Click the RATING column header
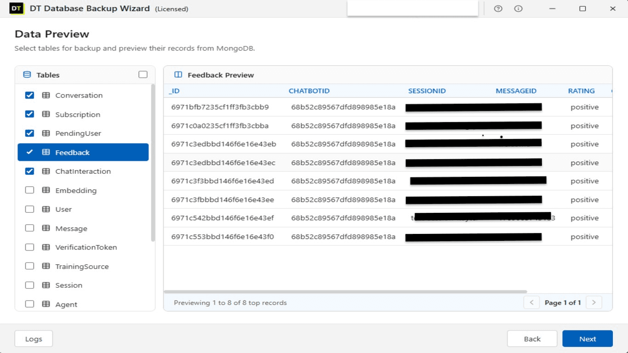The image size is (628, 353). pyautogui.click(x=581, y=91)
